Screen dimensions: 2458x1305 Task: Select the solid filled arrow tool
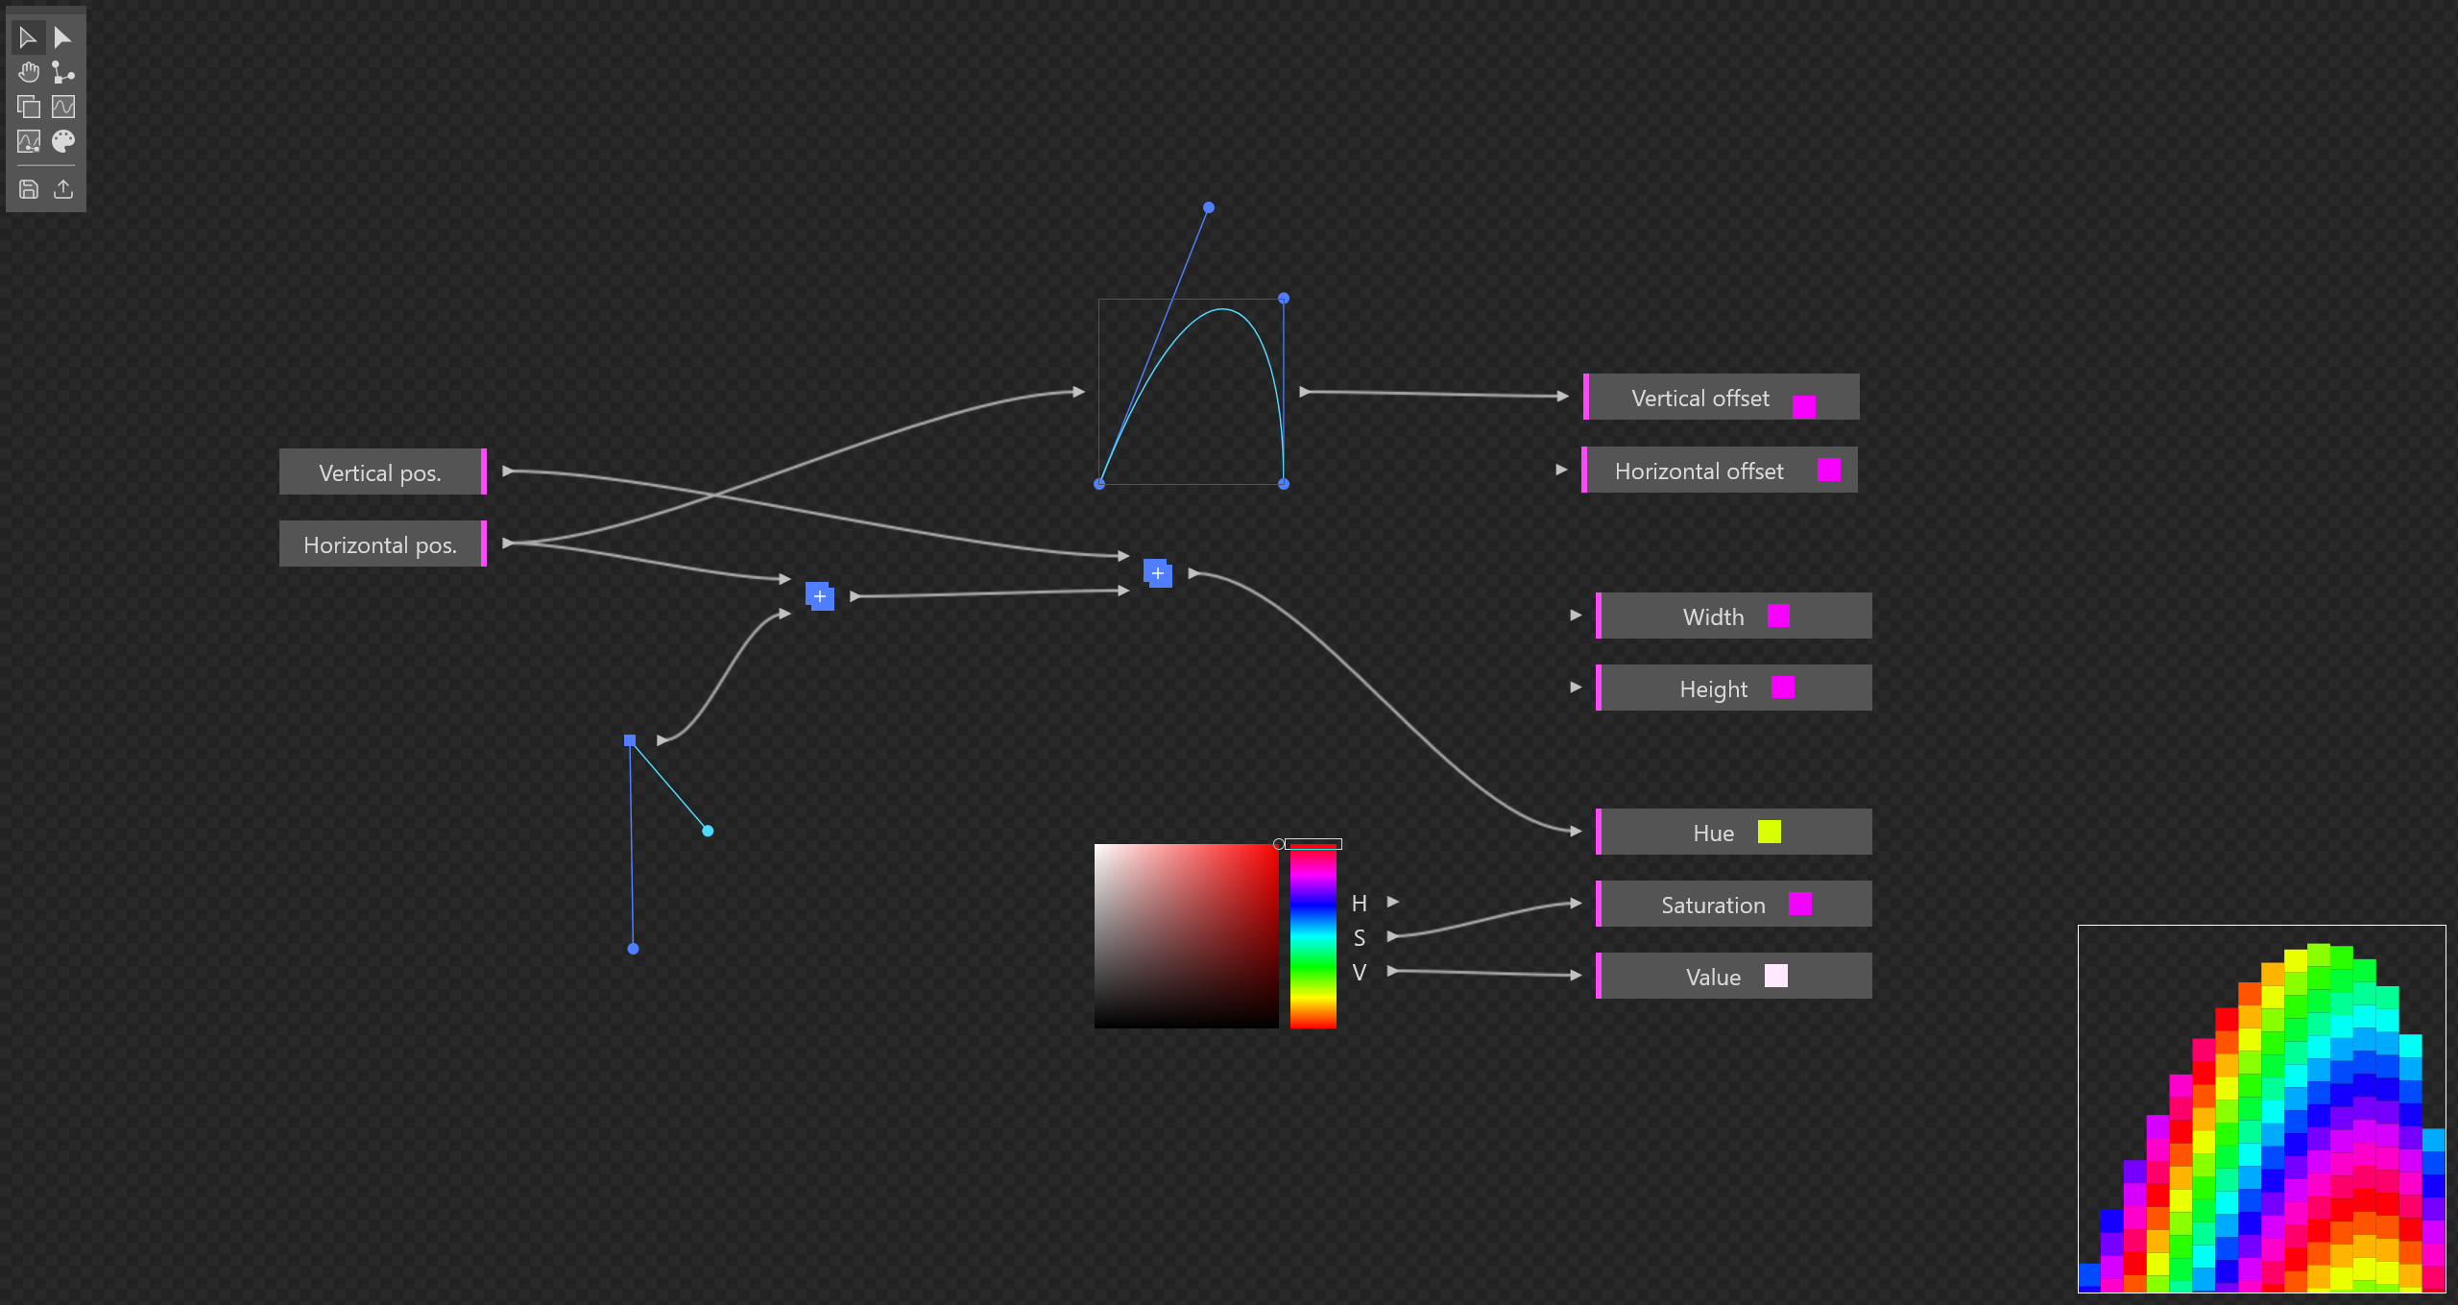(62, 37)
